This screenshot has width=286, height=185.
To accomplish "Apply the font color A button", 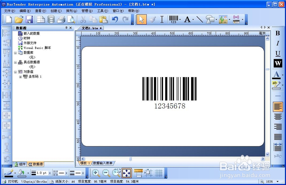I will (x=277, y=75).
